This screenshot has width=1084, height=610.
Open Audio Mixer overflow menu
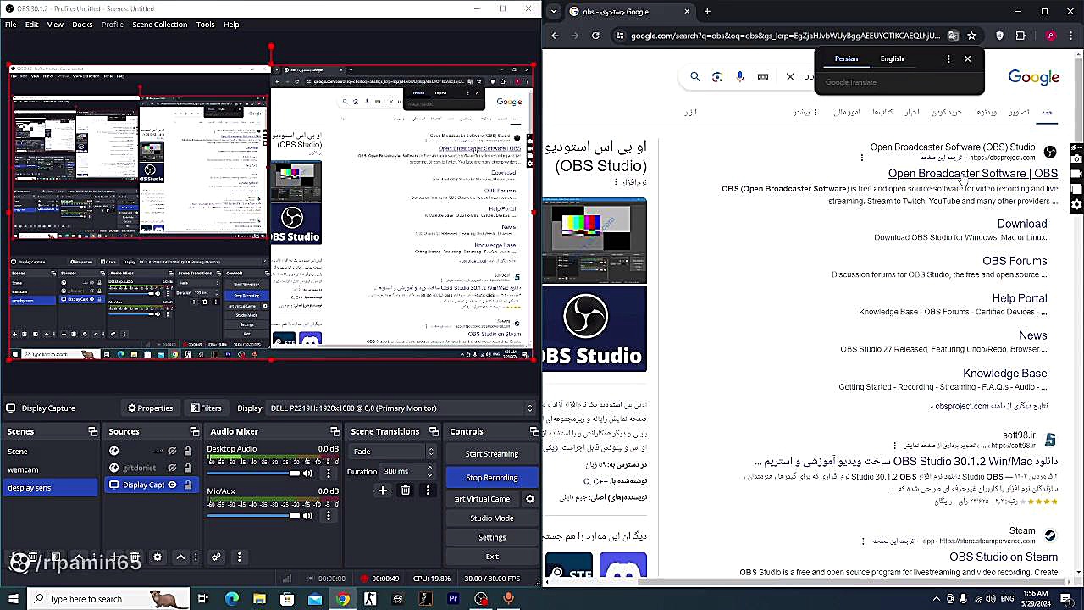(x=239, y=557)
